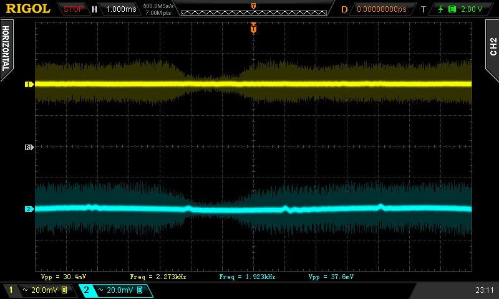Click the channel 2 bandwidth limit B icon
The height and width of the screenshot is (299, 499).
coord(140,290)
